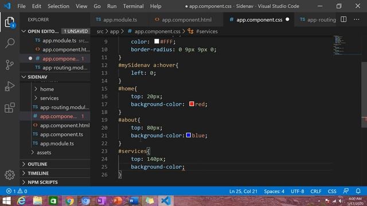The image size is (367, 206).
Task: Open the Search view in activity bar
Action: (x=10, y=43)
